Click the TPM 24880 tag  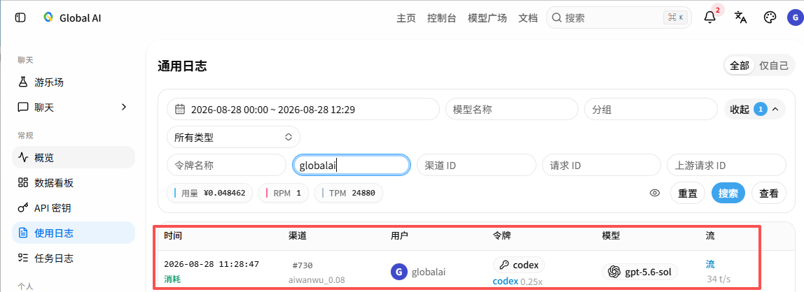[349, 193]
